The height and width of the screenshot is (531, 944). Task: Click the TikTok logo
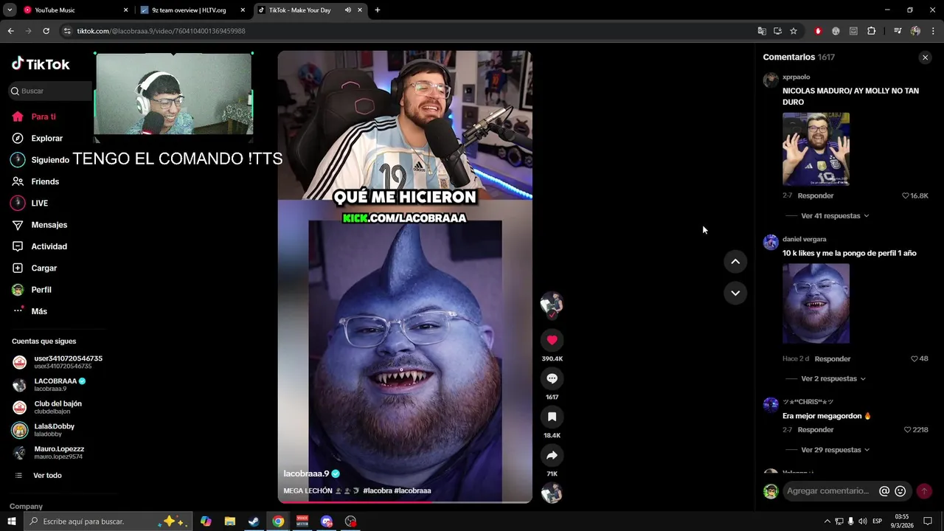coord(41,64)
